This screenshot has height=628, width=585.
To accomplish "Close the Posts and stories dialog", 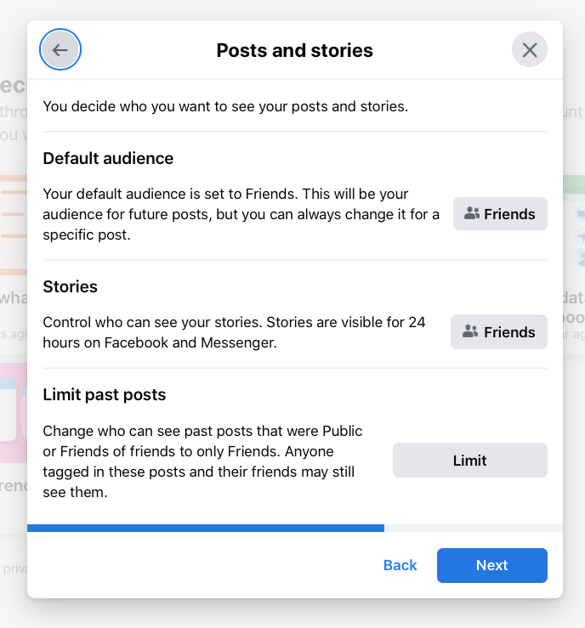I will click(x=530, y=50).
